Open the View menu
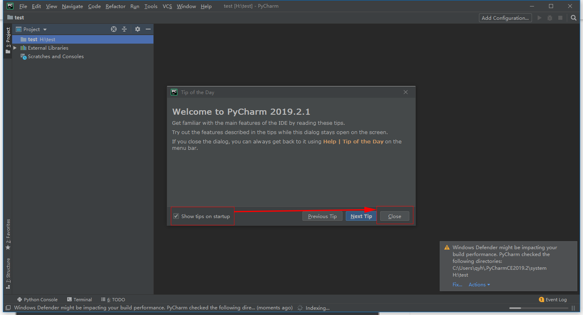Viewport: 583px width, 315px height. click(x=51, y=6)
